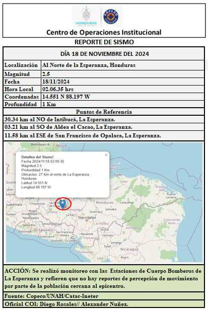208x311 pixels.
Task: Click the Honduras government emblem logo
Action: [86, 16]
